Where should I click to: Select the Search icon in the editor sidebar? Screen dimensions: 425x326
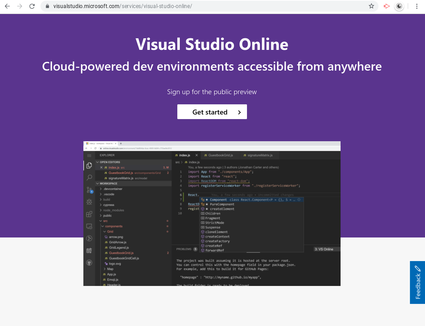89,177
